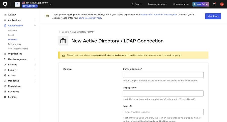The width and height of the screenshot is (227, 122).
Task: Click the Organizations building icon
Action: 5,54
